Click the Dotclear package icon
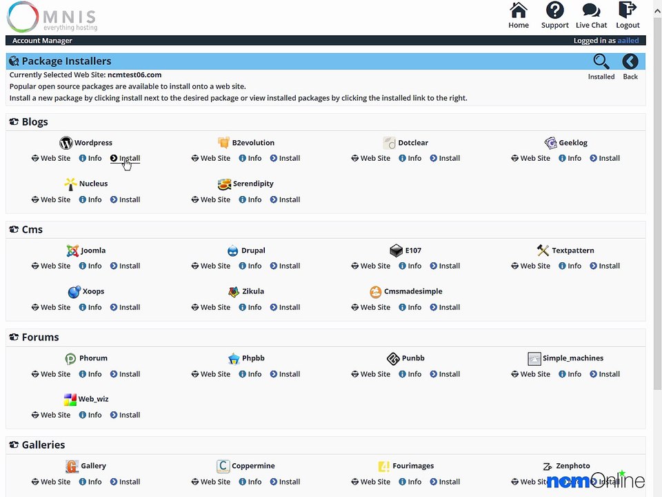This screenshot has height=497, width=662. (389, 143)
